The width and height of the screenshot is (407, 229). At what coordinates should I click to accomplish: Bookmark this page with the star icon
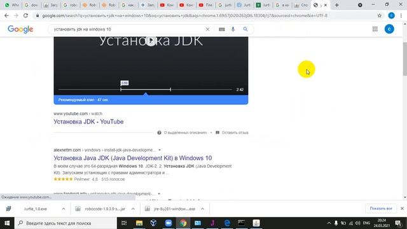click(380, 15)
